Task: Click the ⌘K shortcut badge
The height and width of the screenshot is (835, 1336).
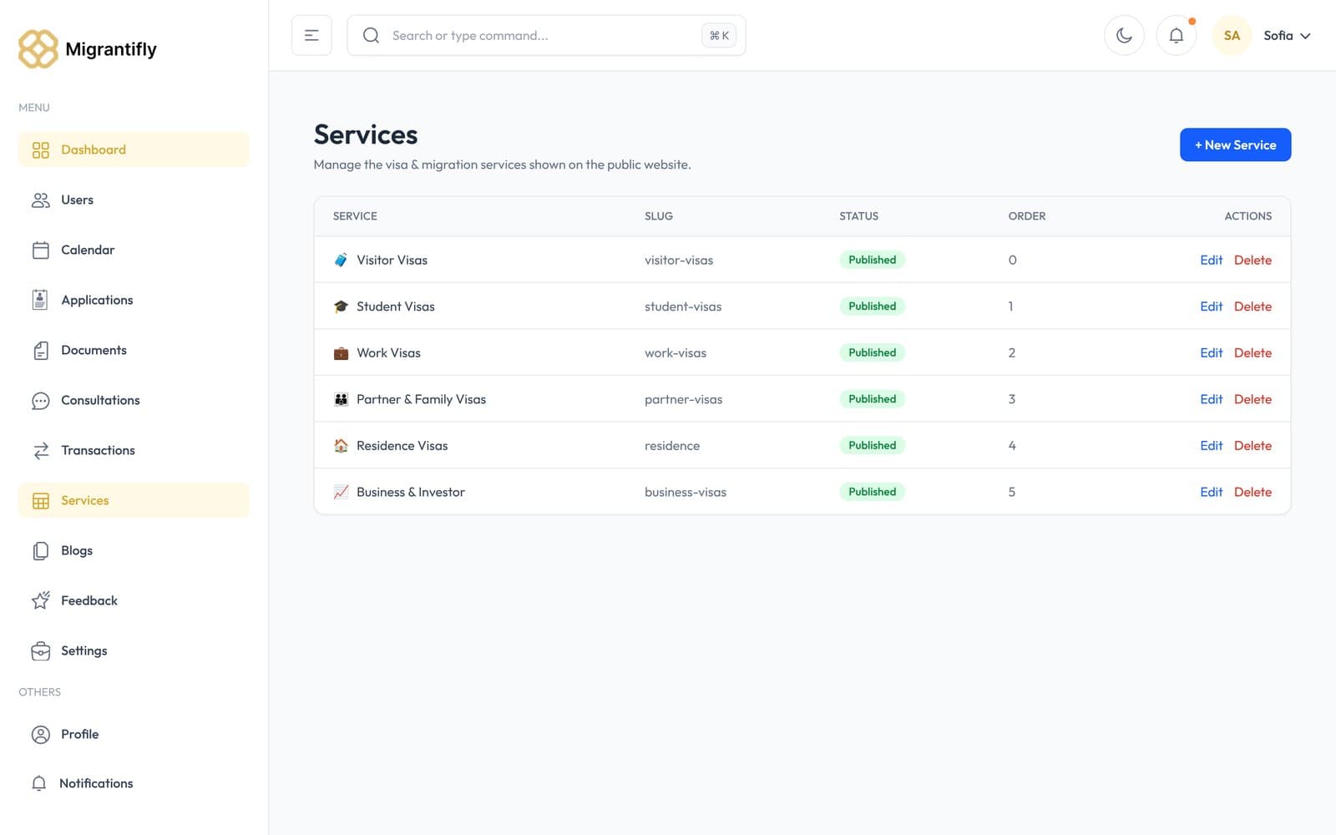Action: click(719, 35)
